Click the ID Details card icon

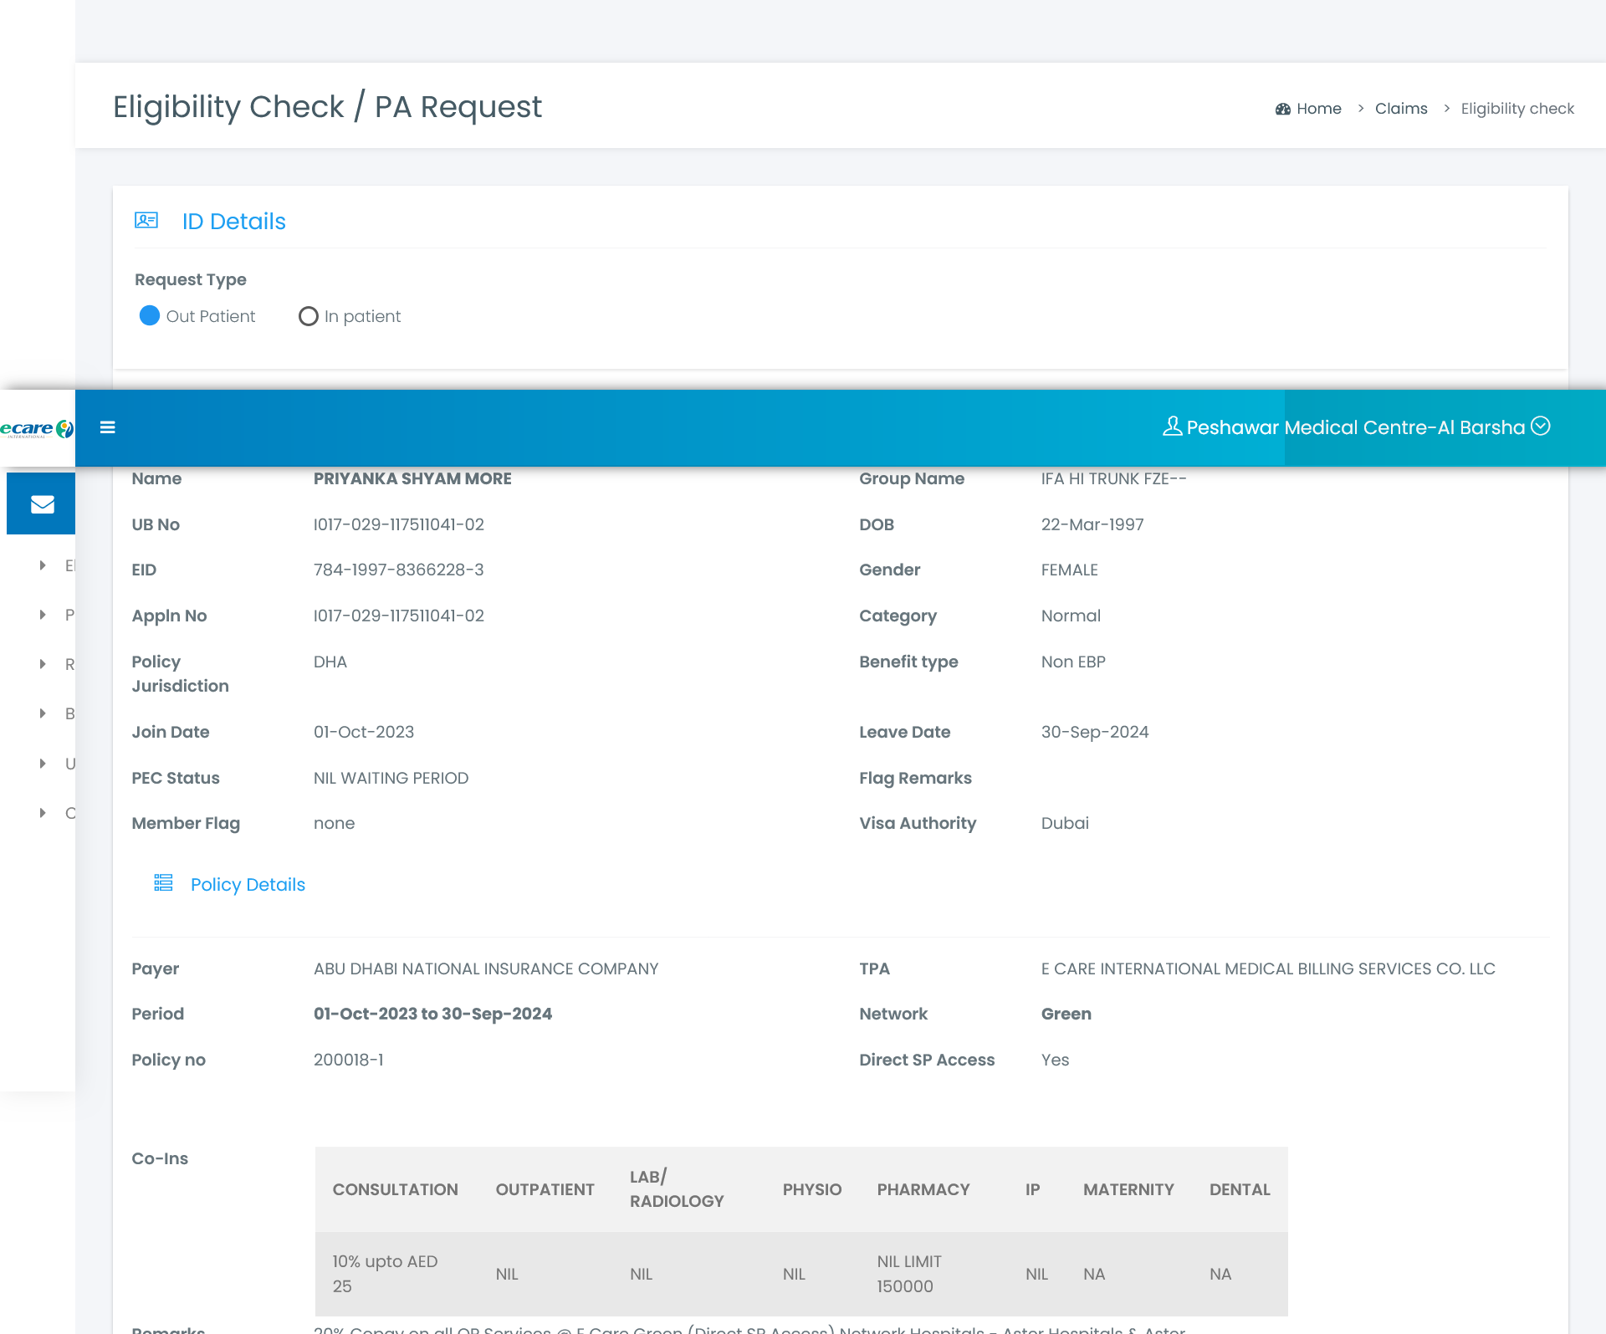click(146, 220)
